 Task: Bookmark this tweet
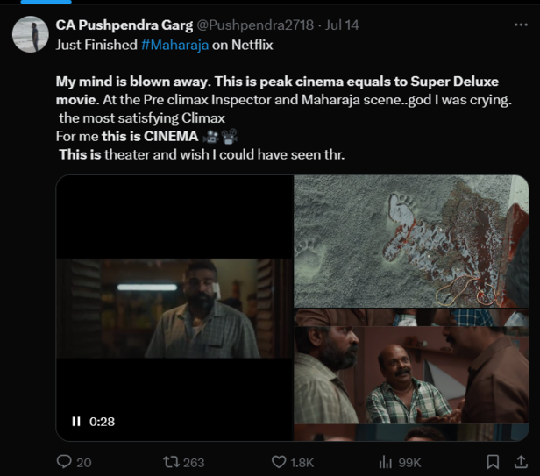point(494,462)
